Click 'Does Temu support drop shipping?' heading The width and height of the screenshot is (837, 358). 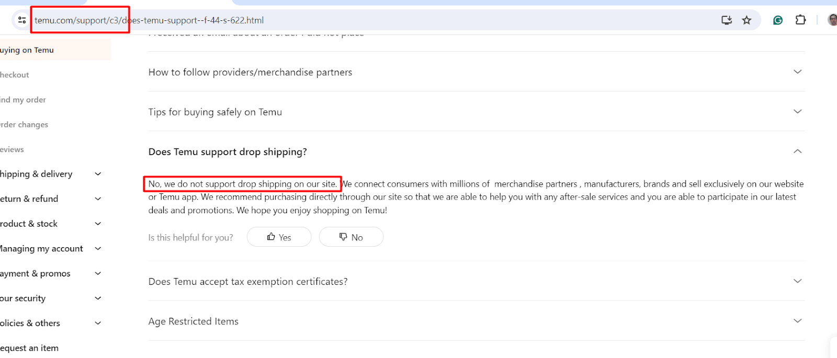tap(228, 152)
